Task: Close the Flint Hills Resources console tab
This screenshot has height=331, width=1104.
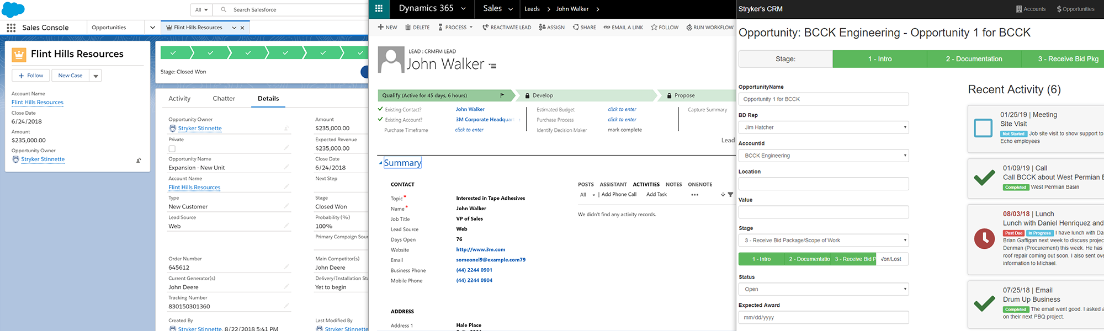Action: point(242,28)
